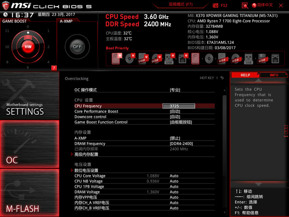289x217 pixels.
Task: Switch to EZ mode via 简易模式 (F7)
Action: click(x=181, y=5)
